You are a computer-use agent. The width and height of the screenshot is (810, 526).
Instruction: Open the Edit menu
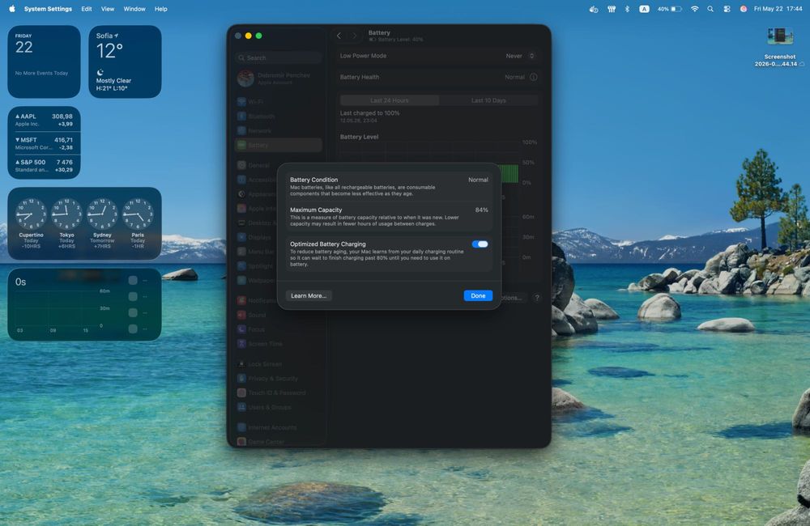tap(87, 9)
